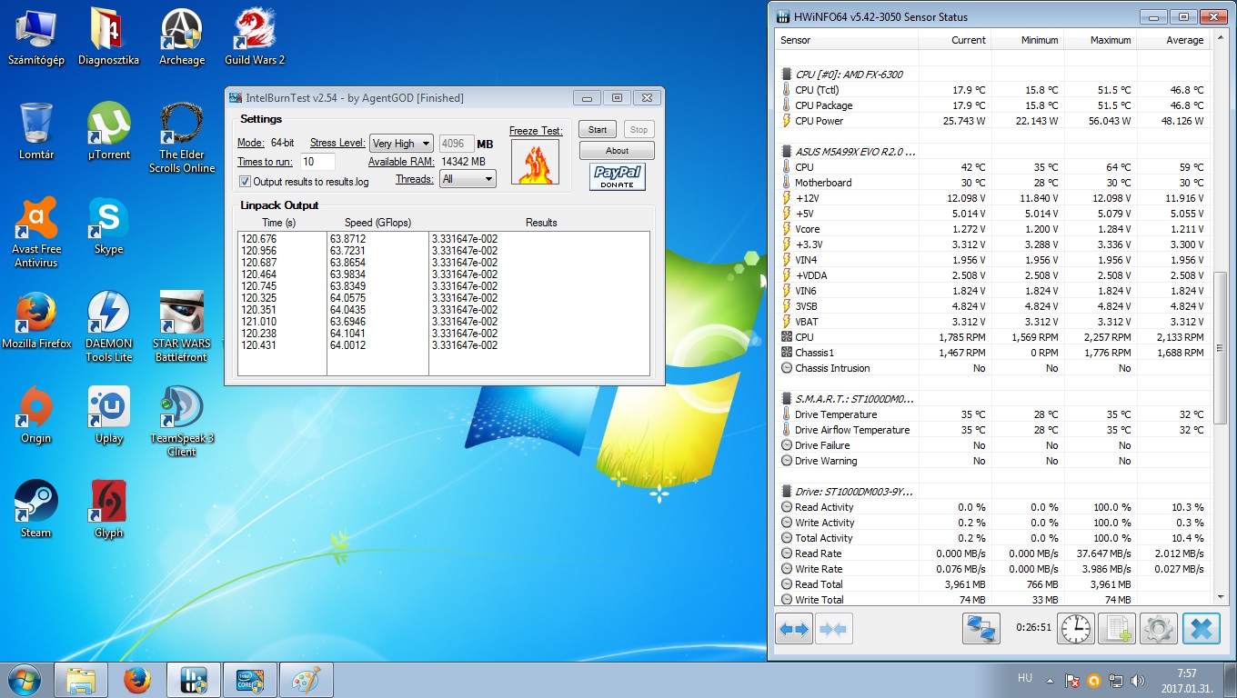
Task: Click the Sensor column header
Action: click(848, 40)
